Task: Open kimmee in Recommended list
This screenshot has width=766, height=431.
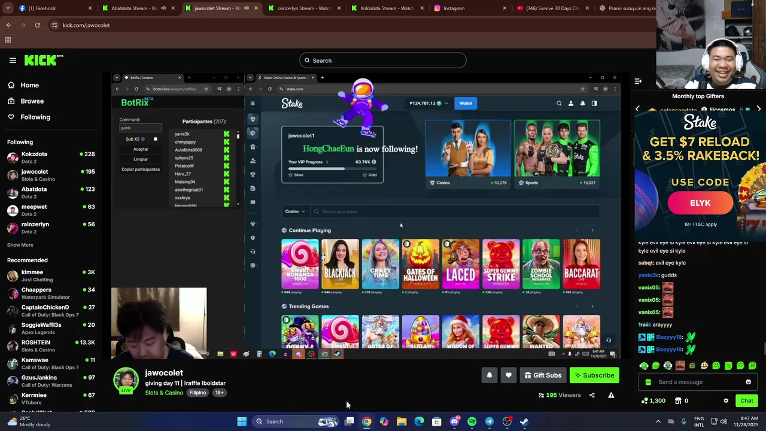Action: click(x=51, y=276)
